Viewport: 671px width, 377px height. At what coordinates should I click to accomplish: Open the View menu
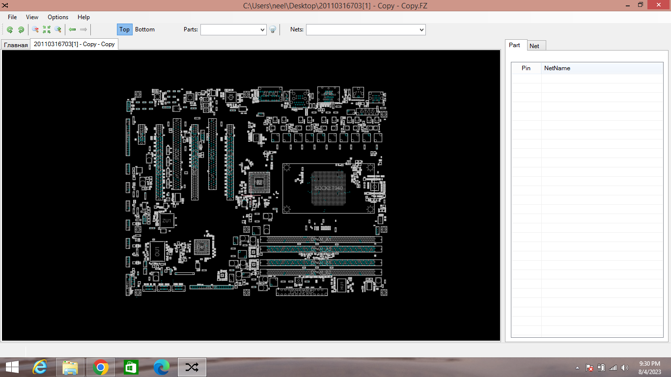[x=32, y=17]
